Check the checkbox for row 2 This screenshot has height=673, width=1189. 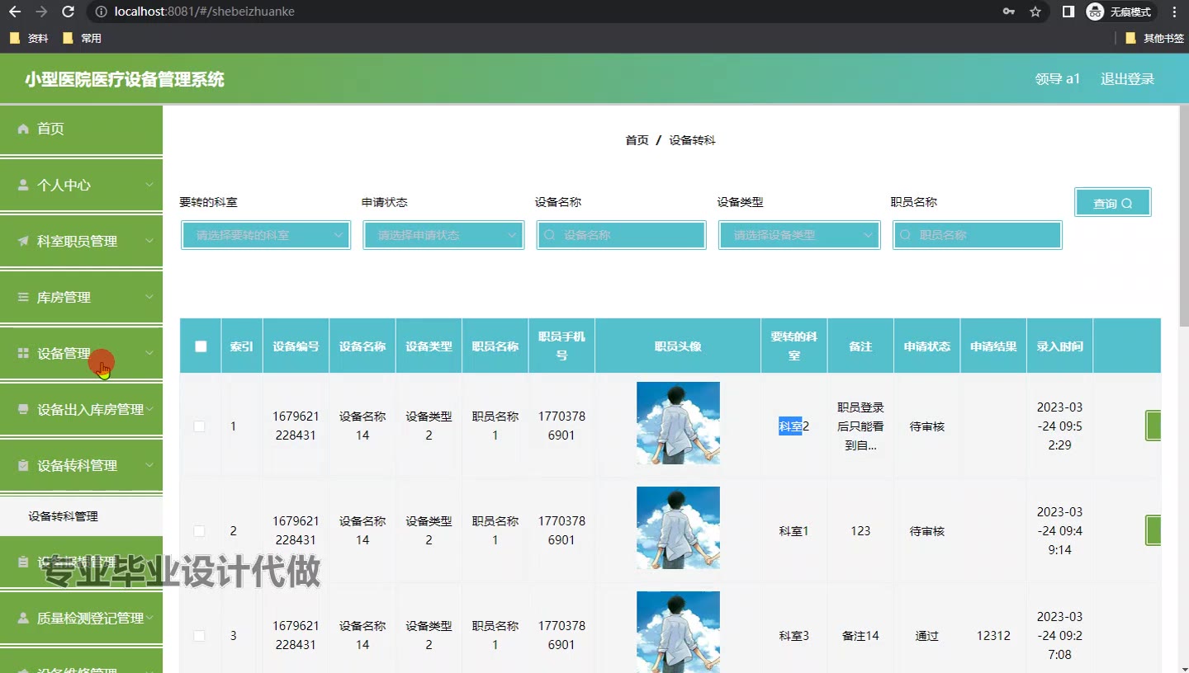tap(199, 531)
